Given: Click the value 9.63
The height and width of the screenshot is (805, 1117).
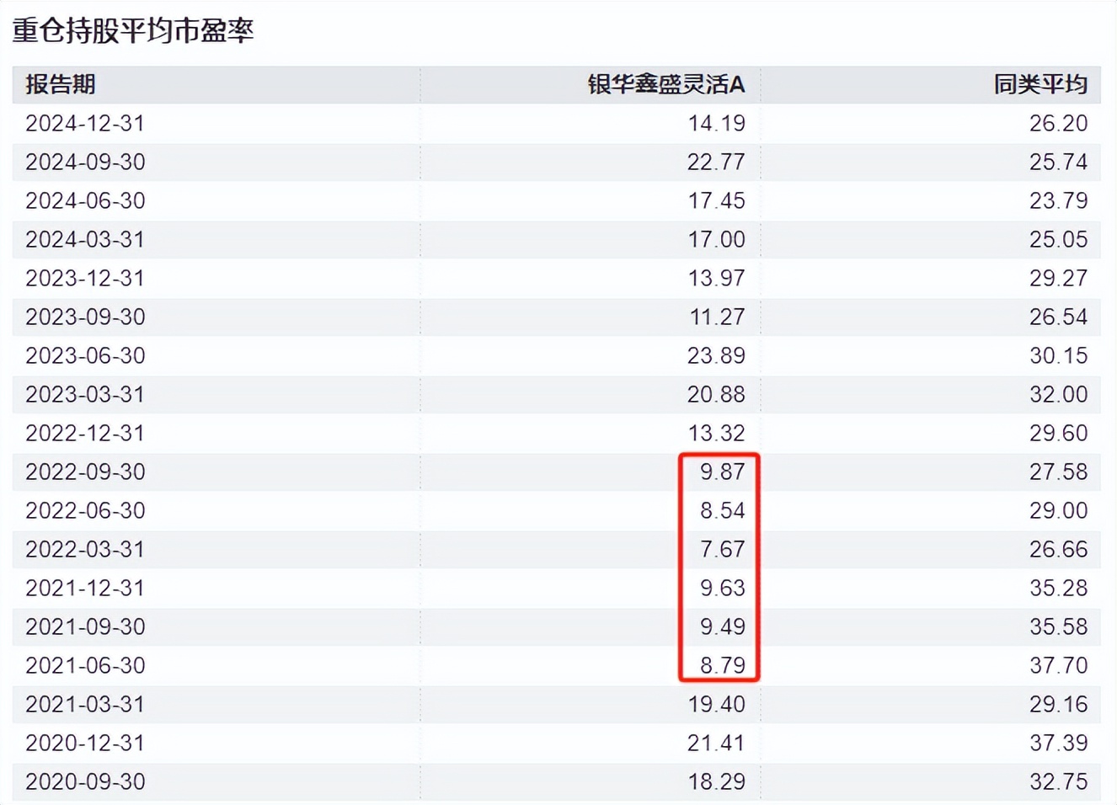Looking at the screenshot, I should coord(723,588).
